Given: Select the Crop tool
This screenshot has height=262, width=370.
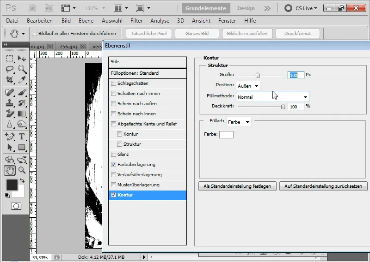Looking at the screenshot, I should click(x=10, y=80).
